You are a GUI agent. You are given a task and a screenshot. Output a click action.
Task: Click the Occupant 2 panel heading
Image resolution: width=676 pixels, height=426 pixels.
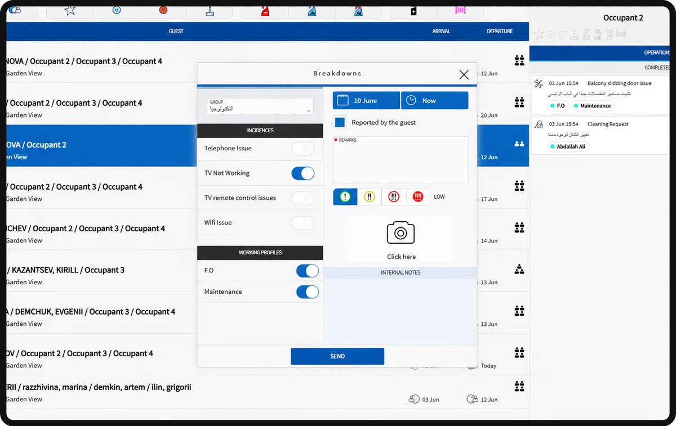(623, 18)
